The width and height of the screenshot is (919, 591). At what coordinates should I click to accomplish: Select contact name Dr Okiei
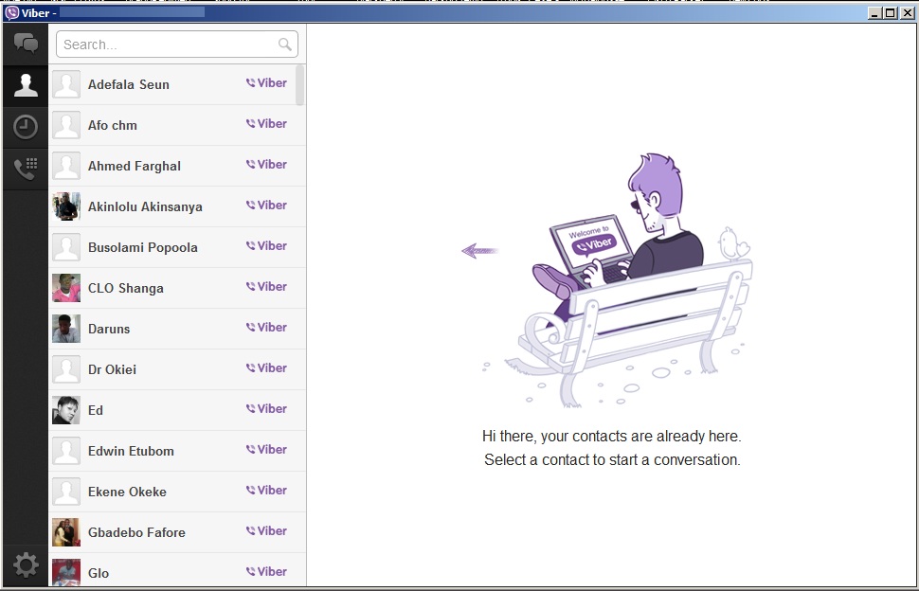(x=112, y=369)
